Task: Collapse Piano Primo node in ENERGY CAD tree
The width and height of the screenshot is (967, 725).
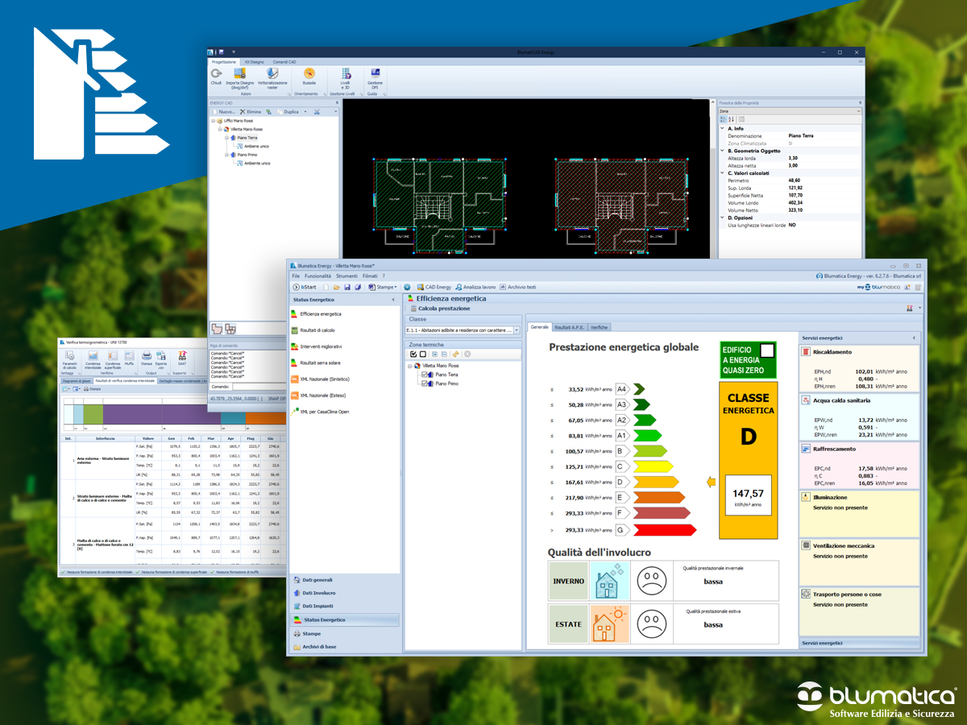Action: click(x=227, y=155)
